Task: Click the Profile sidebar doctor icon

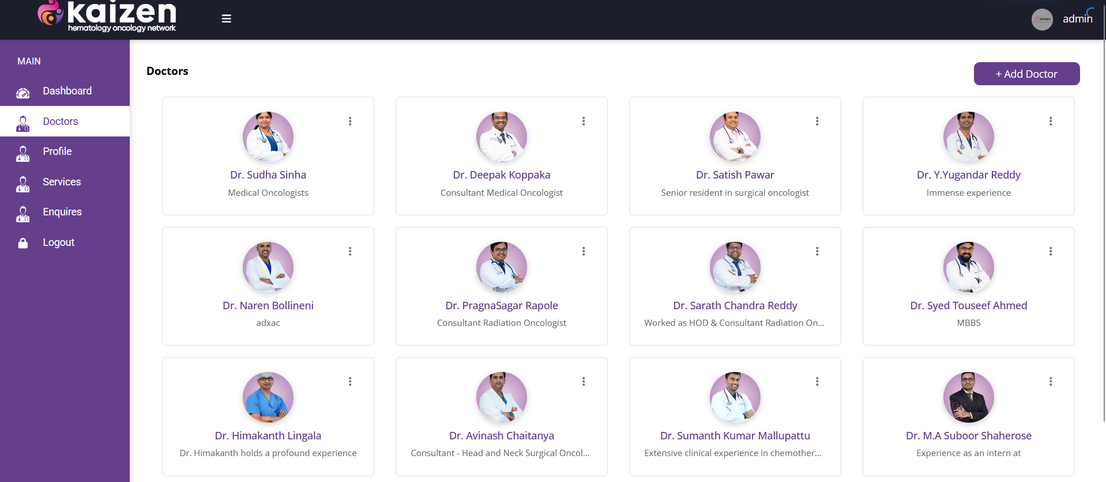Action: point(23,153)
